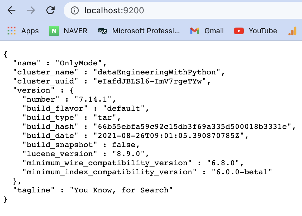Click the browser forward arrow
Image resolution: width=302 pixels, height=216 pixels.
31,10
